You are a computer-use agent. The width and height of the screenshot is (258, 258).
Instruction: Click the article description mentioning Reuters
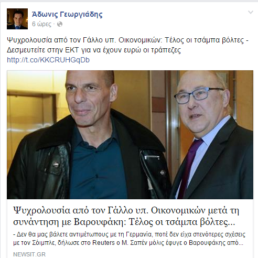129,239
